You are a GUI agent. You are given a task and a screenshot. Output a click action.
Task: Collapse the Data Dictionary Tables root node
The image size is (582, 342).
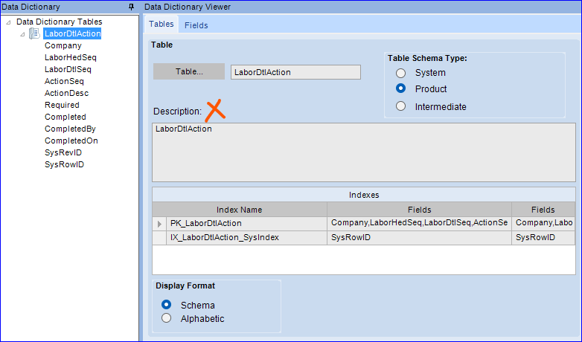pyautogui.click(x=8, y=22)
